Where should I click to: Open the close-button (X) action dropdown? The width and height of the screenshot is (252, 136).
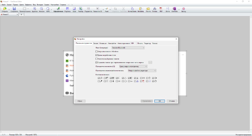point(133,66)
